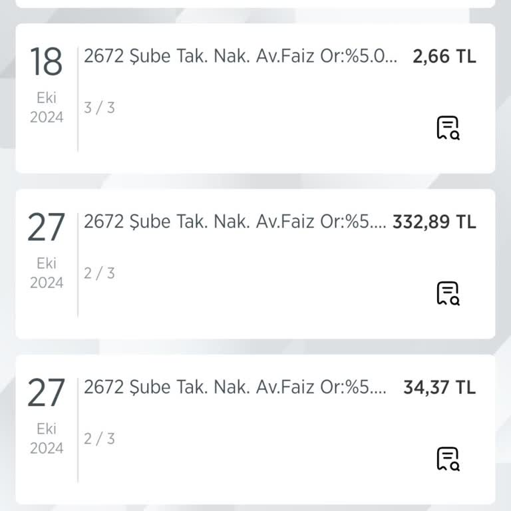Open the description of the 18 Eki transaction
511x511 pixels.
240,57
